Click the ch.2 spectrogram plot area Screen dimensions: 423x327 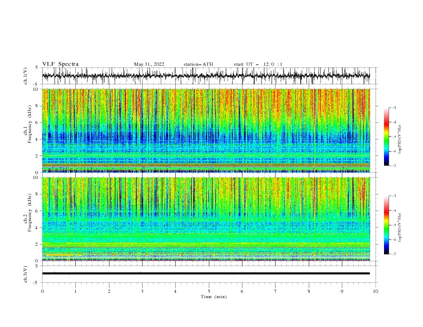tap(206, 219)
